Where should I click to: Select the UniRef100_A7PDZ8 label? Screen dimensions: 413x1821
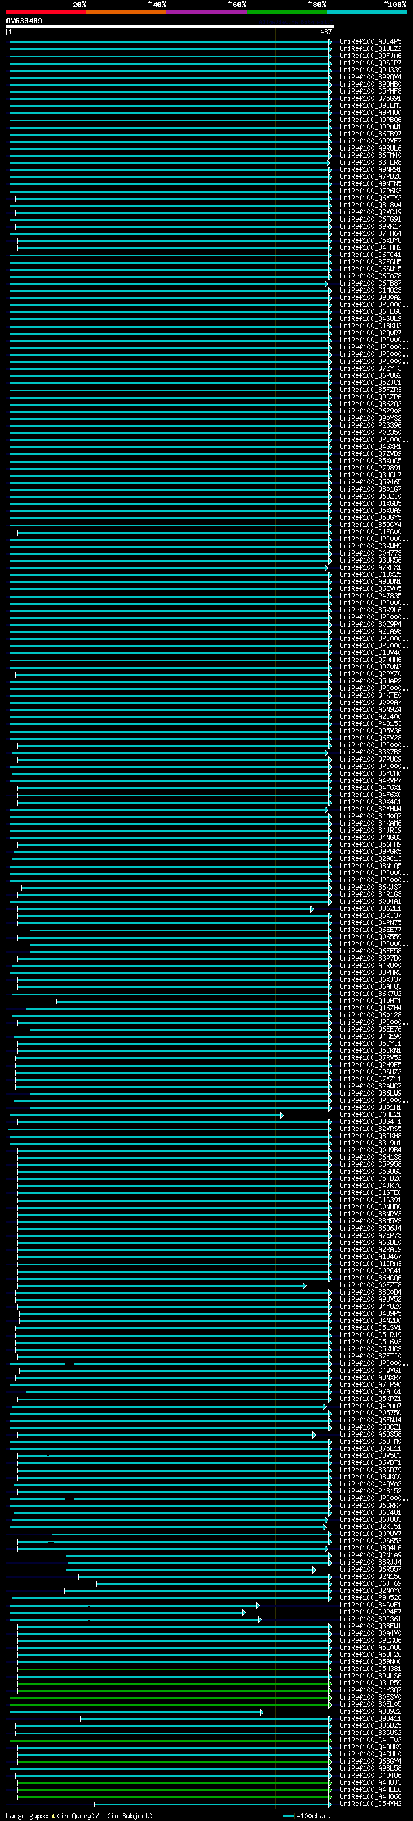click(370, 177)
